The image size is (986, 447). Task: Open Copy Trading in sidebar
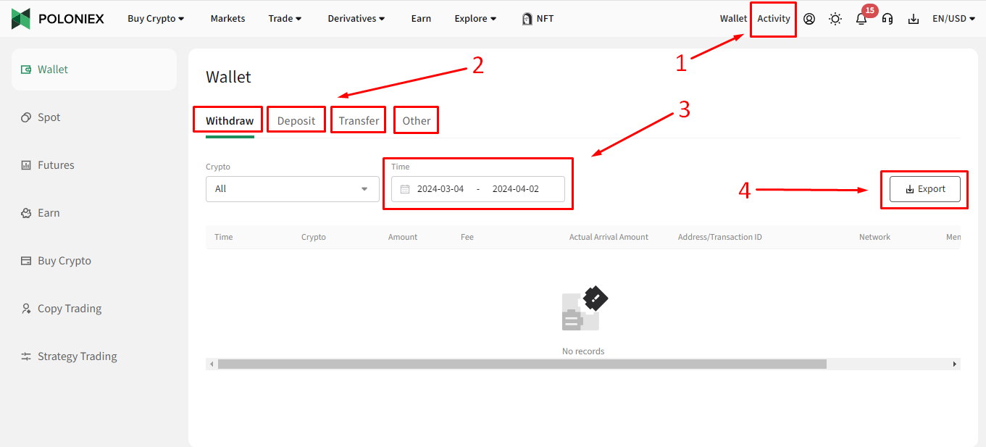(69, 309)
